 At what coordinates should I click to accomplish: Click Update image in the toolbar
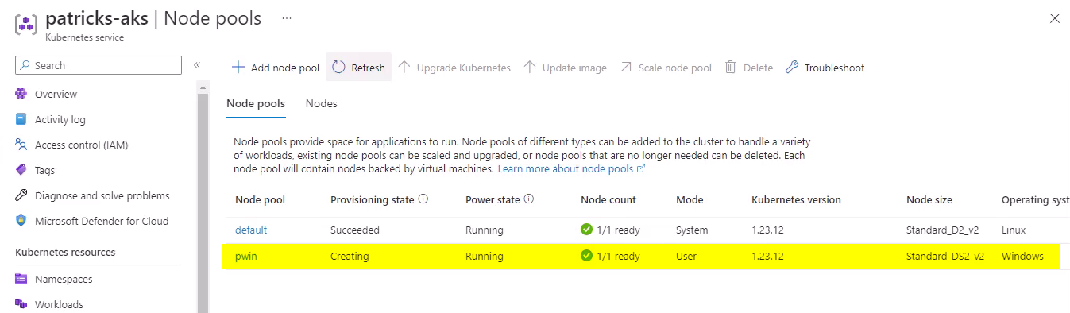565,68
